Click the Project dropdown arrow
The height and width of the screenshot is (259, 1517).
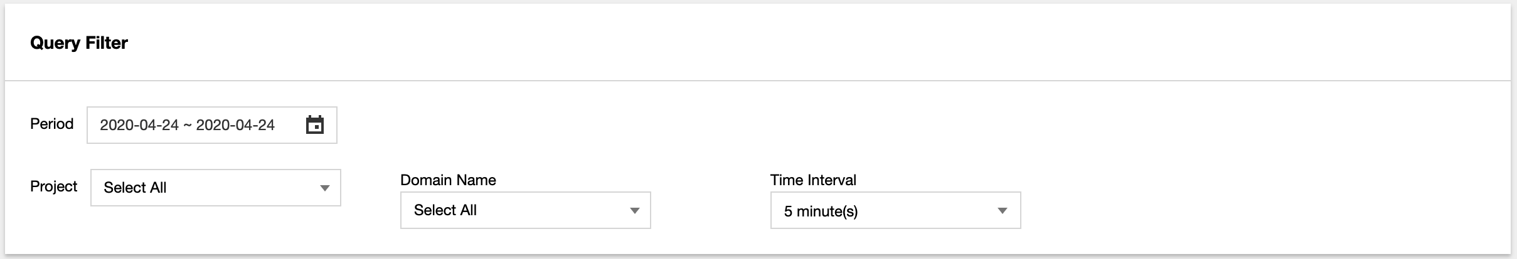[324, 188]
